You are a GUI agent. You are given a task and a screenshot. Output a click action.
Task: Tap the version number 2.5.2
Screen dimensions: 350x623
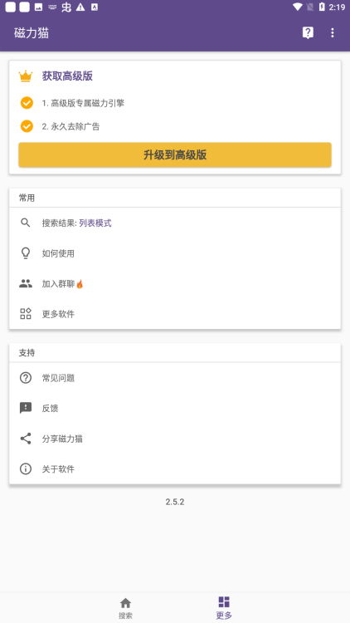[175, 502]
